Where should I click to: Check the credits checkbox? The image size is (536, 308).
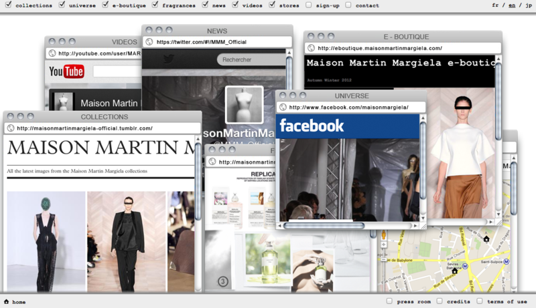[x=440, y=301]
